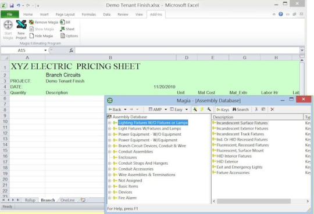The image size is (314, 214).
Task: Click the next sheet navigation arrow
Action: [x=13, y=200]
